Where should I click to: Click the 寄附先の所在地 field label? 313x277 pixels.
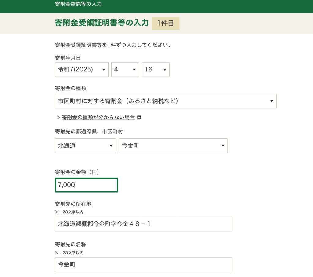(73, 204)
